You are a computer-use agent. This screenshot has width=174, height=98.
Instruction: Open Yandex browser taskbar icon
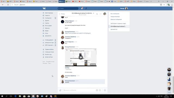[x=33, y=96]
